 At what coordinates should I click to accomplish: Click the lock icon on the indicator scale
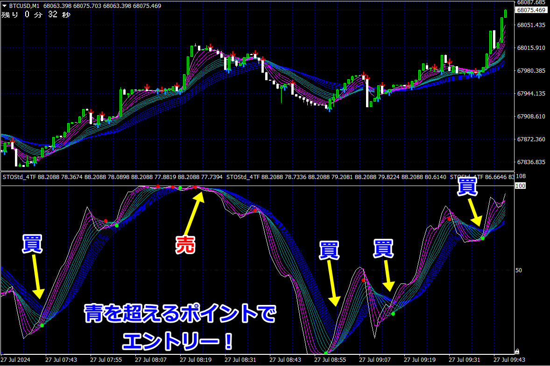pos(517,351)
